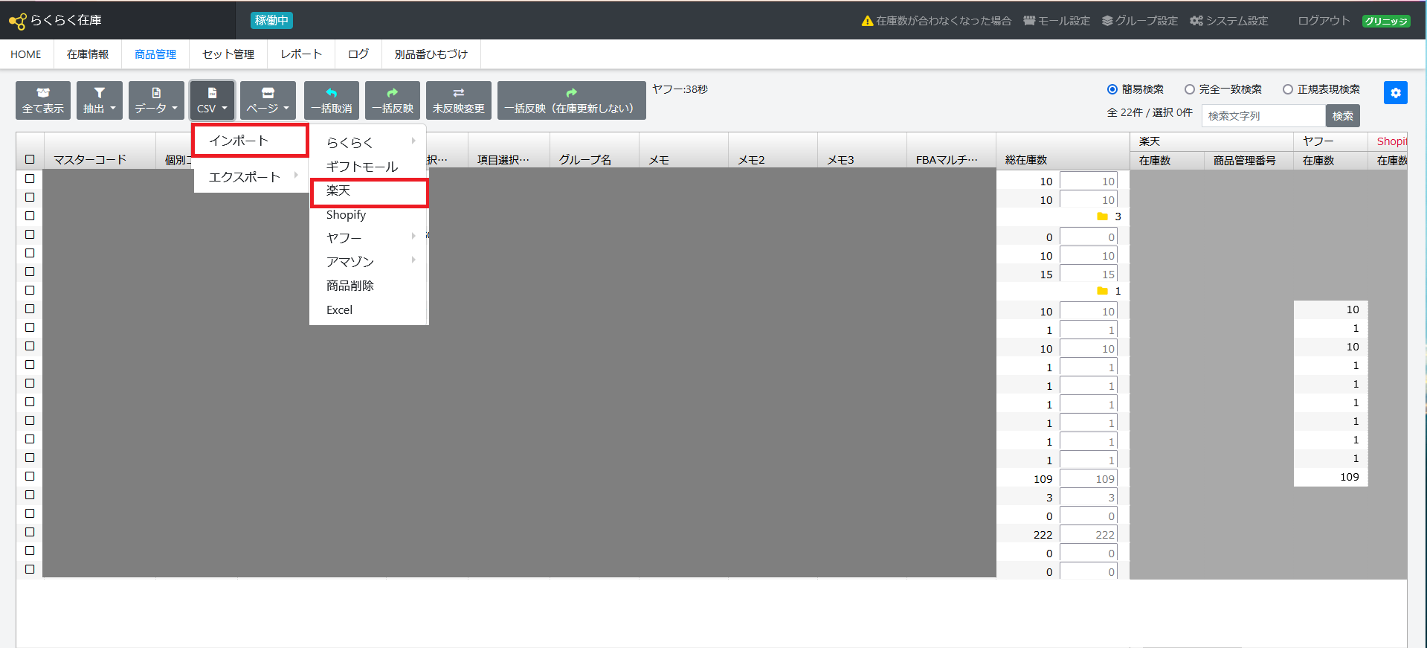This screenshot has height=648, width=1427.
Task: Click the ログアウト link
Action: click(x=1324, y=21)
